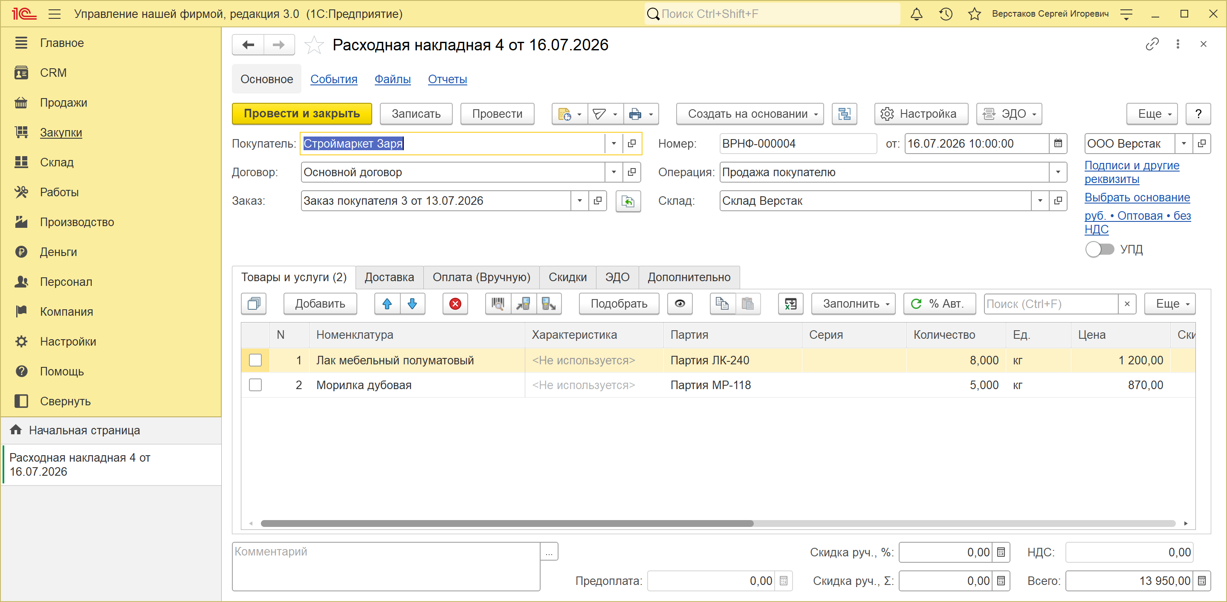Image resolution: width=1227 pixels, height=602 pixels.
Task: Expand the Операция dropdown
Action: (1058, 172)
